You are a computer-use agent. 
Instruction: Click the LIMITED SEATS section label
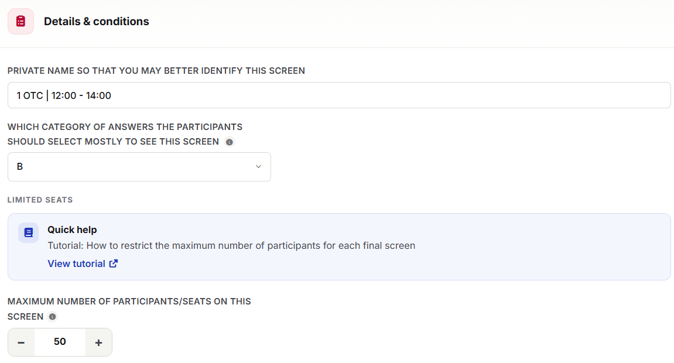(40, 200)
